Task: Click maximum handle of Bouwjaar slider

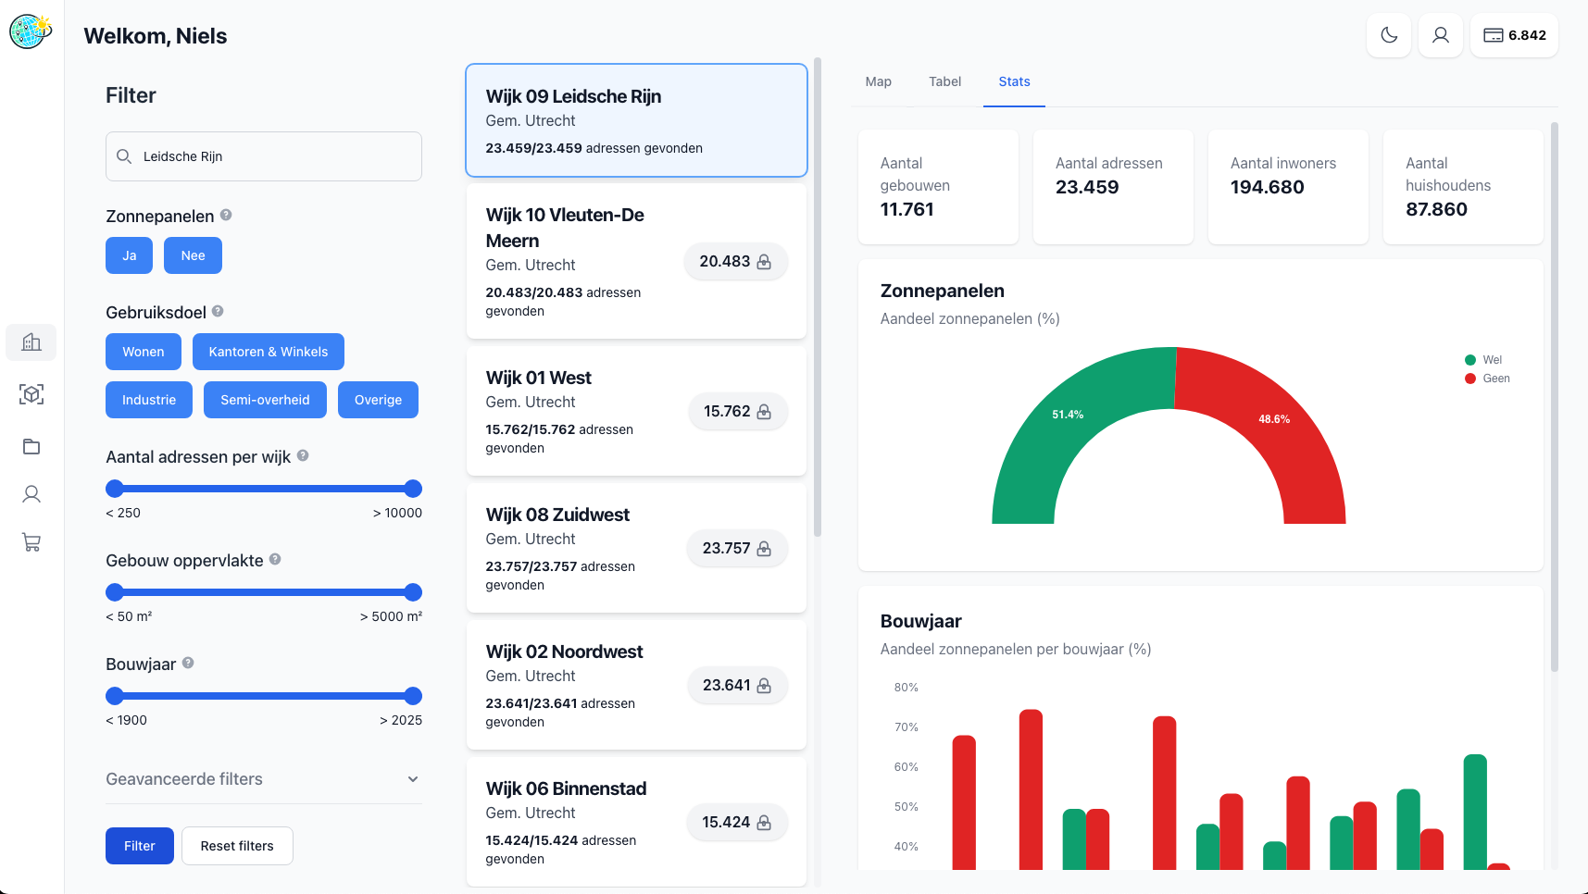Action: (413, 696)
